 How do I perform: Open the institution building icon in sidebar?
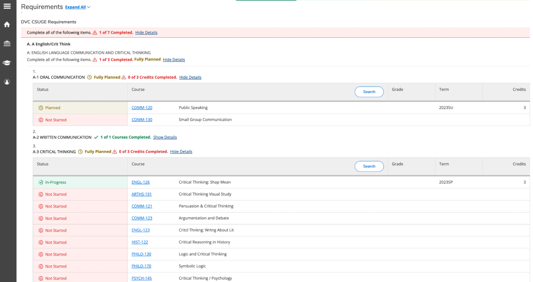[x=7, y=44]
